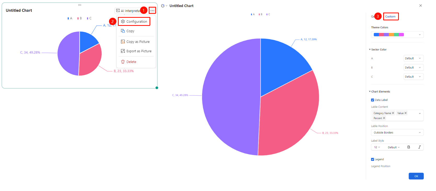Image resolution: width=436 pixels, height=191 pixels.
Task: Click the 'B, 23, 33.33%' label in small chart
Action: (x=124, y=71)
